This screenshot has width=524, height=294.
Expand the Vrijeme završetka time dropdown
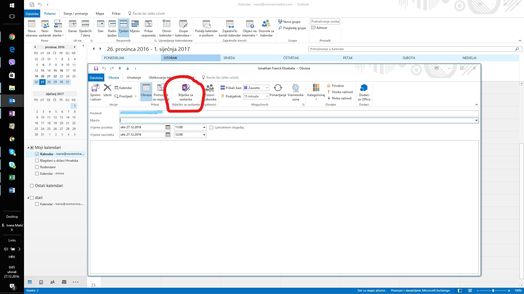(204, 134)
